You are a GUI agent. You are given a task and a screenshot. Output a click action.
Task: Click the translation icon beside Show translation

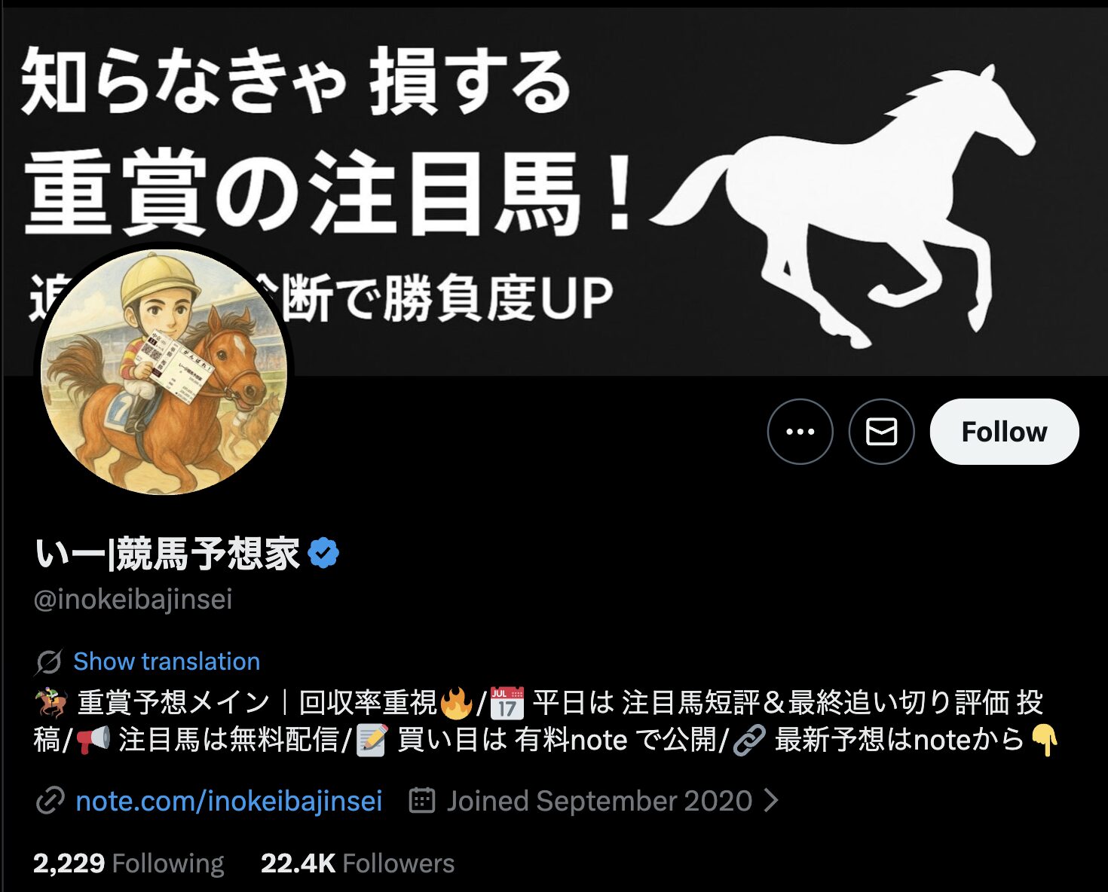pos(48,662)
